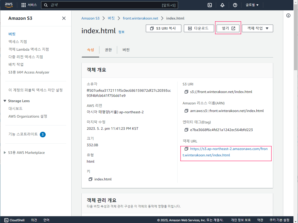298x223 pixels.
Task: Click the size value 332.0B
Action: pyautogui.click(x=92, y=145)
